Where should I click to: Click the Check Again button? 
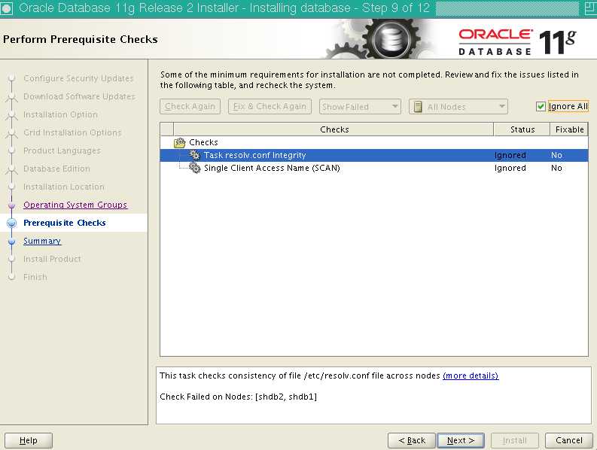tap(190, 107)
